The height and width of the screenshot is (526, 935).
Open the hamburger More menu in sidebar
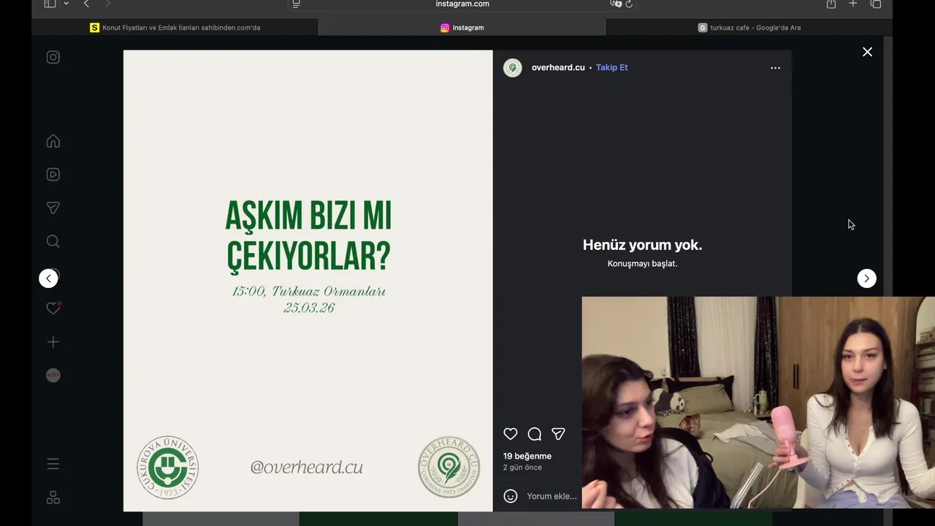click(x=53, y=464)
